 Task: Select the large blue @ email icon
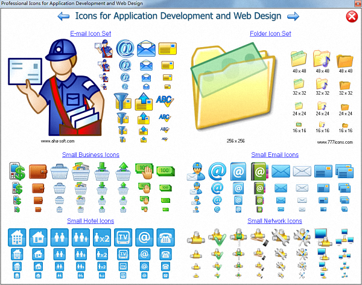[125, 48]
